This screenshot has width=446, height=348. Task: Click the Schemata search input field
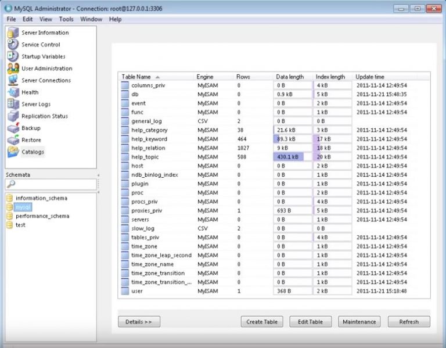pos(51,184)
